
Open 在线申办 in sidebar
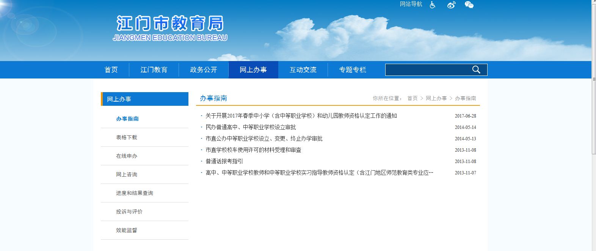coord(127,156)
